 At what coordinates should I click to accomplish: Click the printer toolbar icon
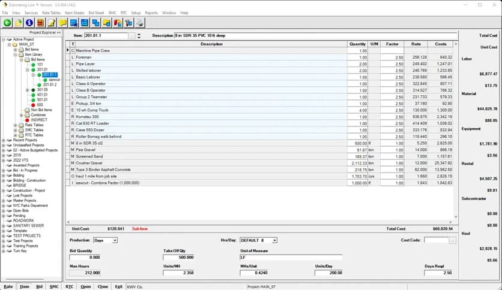pos(140,23)
